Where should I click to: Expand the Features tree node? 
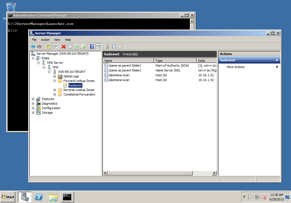(33, 99)
